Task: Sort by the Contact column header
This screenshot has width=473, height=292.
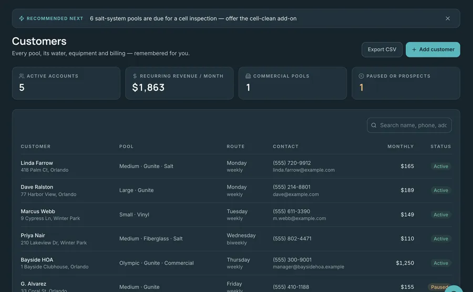Action: 286,147
